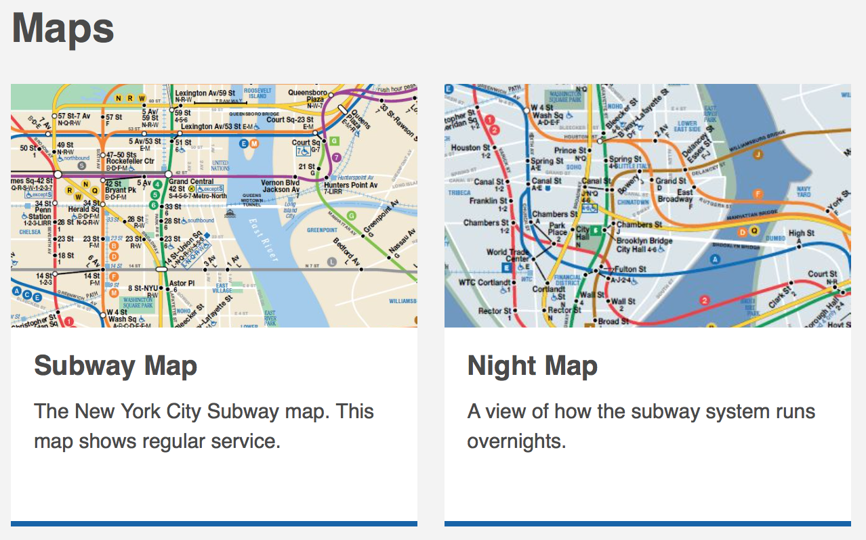Viewport: 866px width, 540px height.
Task: Click the green 6 bullet near 33 St
Action: (x=154, y=205)
